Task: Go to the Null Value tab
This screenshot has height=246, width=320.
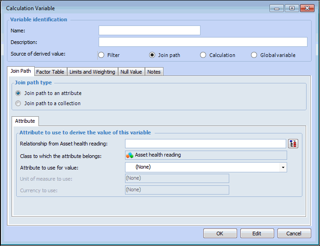Action: pos(131,72)
